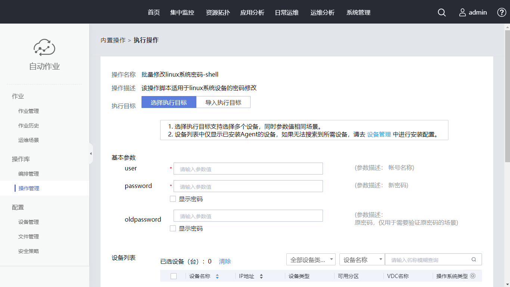
Task: Tick the select-all checkbox in device table header
Action: (173, 276)
